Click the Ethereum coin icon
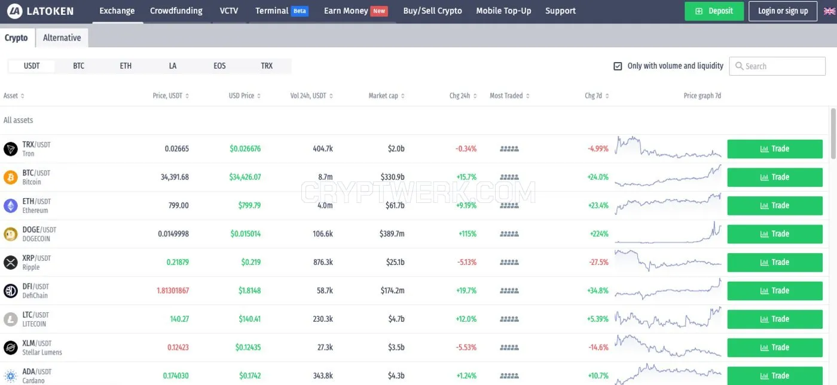The image size is (837, 385). coord(11,206)
